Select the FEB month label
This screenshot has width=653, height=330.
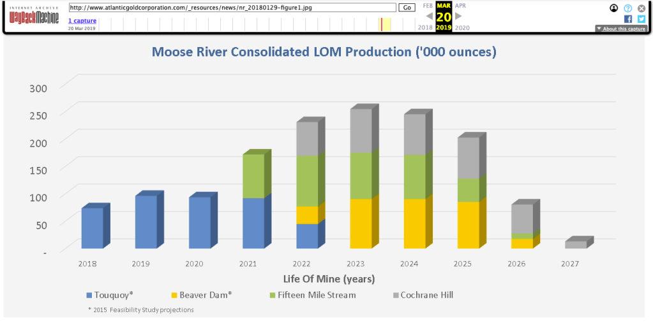[x=428, y=5]
